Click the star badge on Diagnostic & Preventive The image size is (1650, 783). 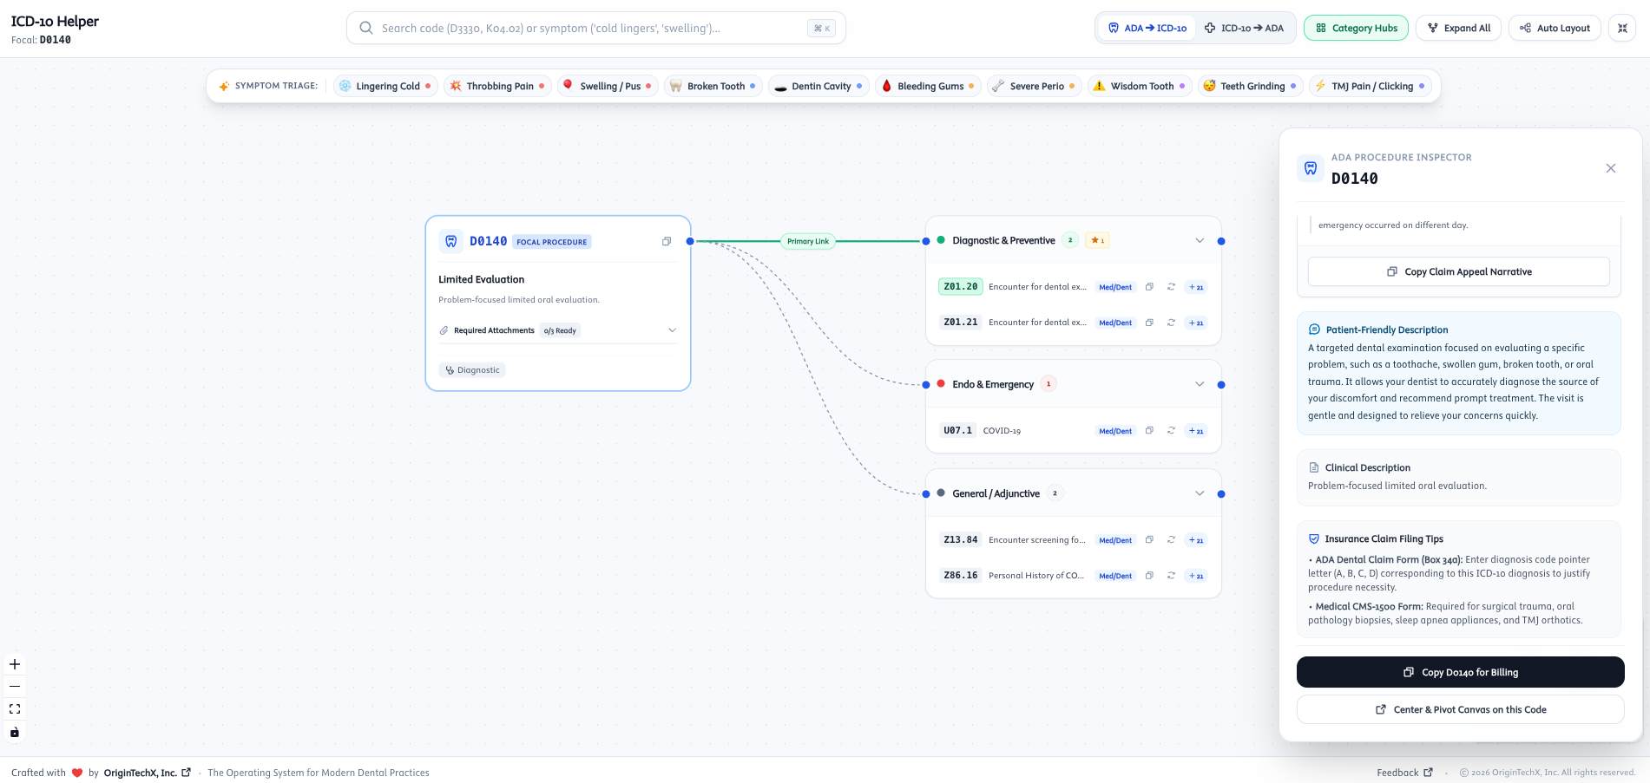pyautogui.click(x=1097, y=240)
